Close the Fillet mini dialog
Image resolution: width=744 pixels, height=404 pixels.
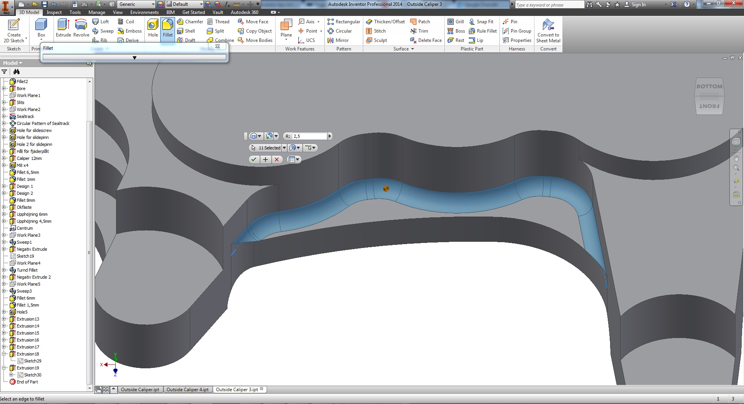point(218,46)
